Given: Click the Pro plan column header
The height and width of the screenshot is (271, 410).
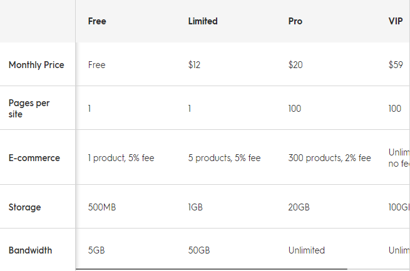Looking at the screenshot, I should (295, 21).
